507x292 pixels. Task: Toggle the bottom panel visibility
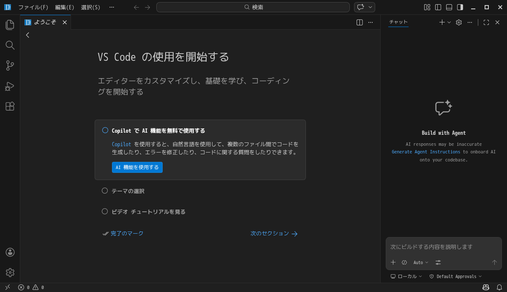point(449,7)
